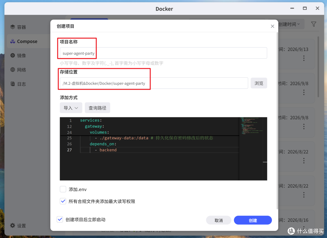Close the 创建项目 dialog
This screenshot has width=327, height=238.
pyautogui.click(x=272, y=26)
